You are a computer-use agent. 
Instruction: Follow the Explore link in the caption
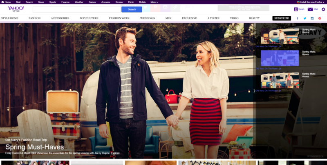point(115,153)
